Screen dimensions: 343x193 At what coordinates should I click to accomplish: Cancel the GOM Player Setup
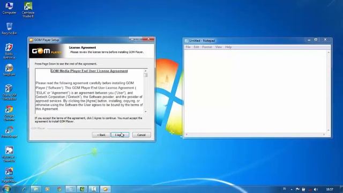click(141, 135)
